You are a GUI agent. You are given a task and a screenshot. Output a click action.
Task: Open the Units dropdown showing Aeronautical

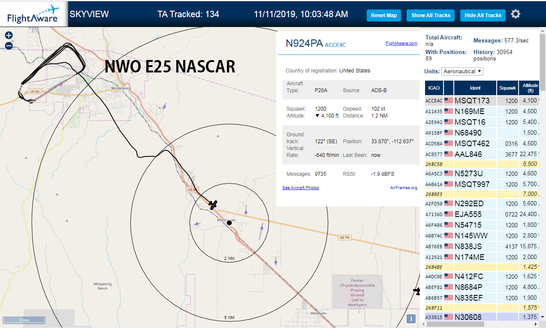click(x=462, y=71)
